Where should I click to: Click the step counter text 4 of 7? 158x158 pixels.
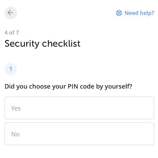point(12,32)
